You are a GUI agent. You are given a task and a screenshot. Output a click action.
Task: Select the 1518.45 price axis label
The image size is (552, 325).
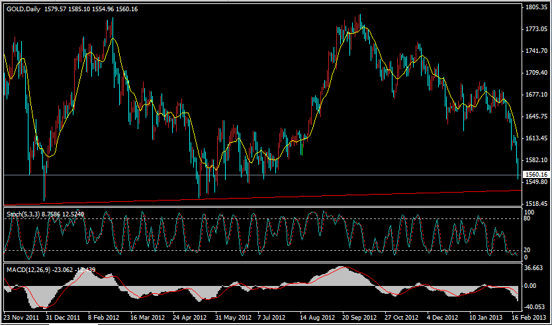click(535, 204)
